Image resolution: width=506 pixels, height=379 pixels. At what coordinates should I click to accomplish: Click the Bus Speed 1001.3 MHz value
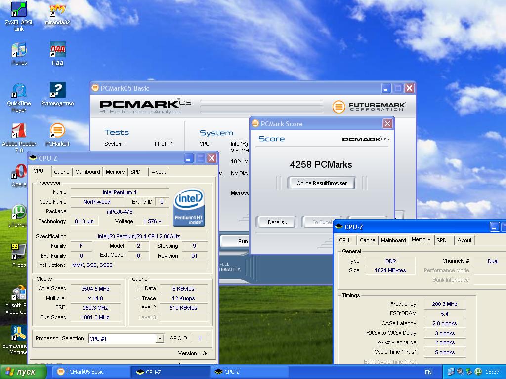[x=95, y=317]
